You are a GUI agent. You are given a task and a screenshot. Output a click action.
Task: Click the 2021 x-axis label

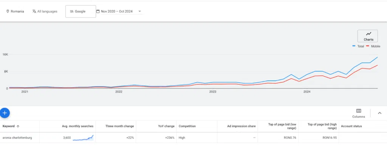pos(25,92)
